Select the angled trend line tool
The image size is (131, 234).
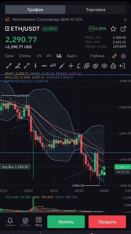point(18,66)
